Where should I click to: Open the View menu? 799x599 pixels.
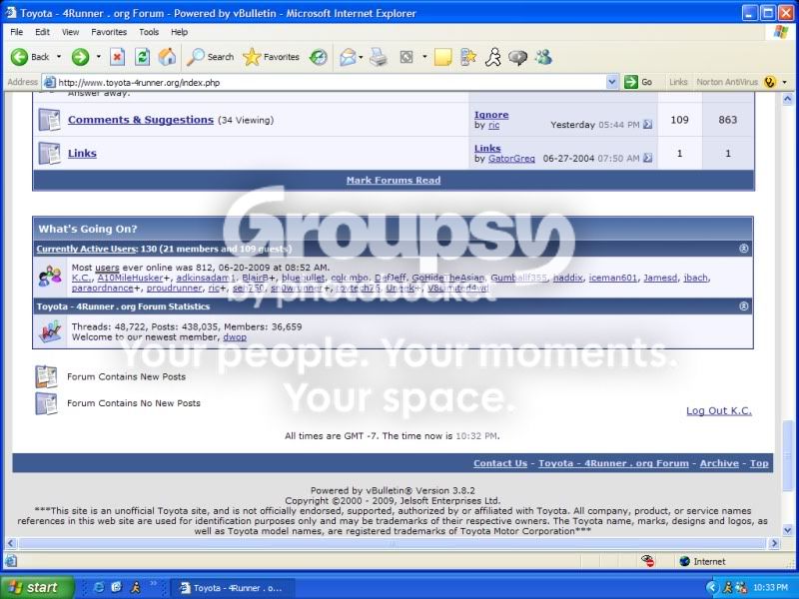[70, 32]
